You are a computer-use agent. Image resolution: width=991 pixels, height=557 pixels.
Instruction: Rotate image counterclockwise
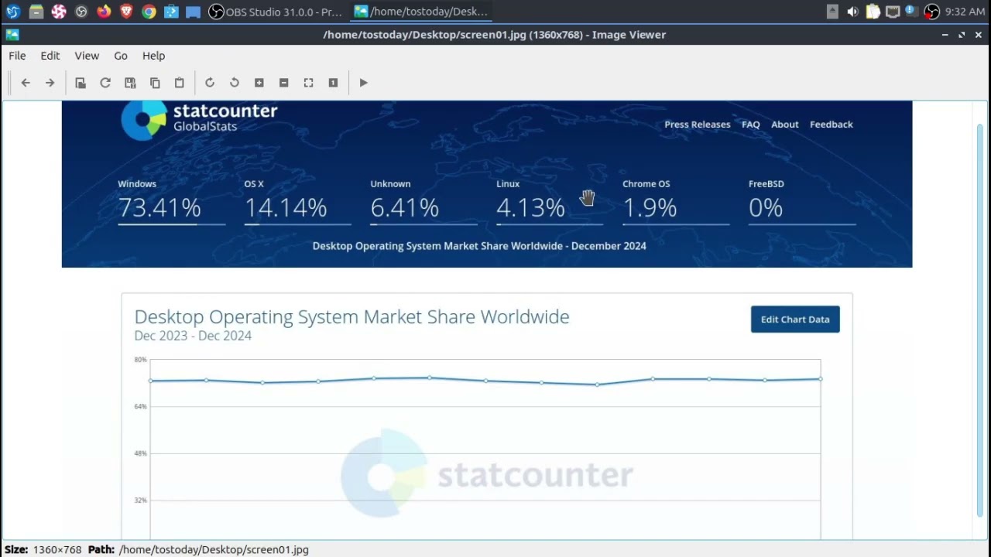[x=235, y=83]
